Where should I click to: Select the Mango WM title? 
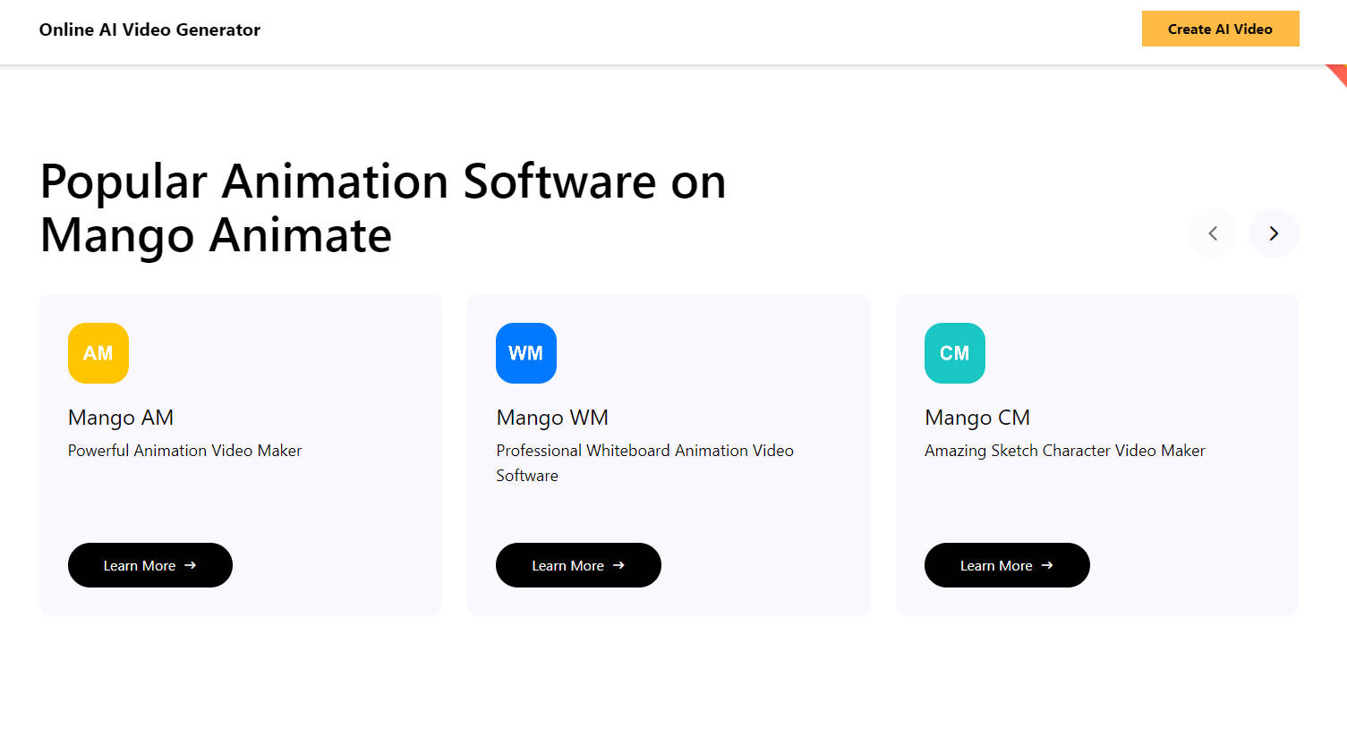(552, 418)
